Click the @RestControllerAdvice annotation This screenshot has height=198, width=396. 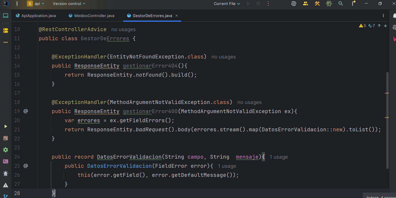73,29
